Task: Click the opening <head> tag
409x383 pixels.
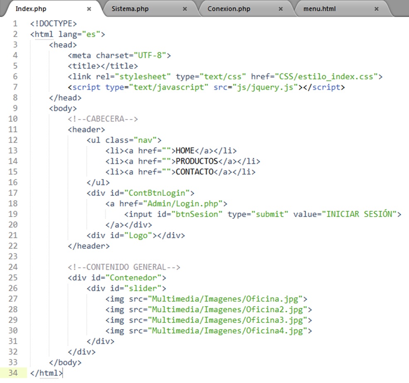Action: 63,45
